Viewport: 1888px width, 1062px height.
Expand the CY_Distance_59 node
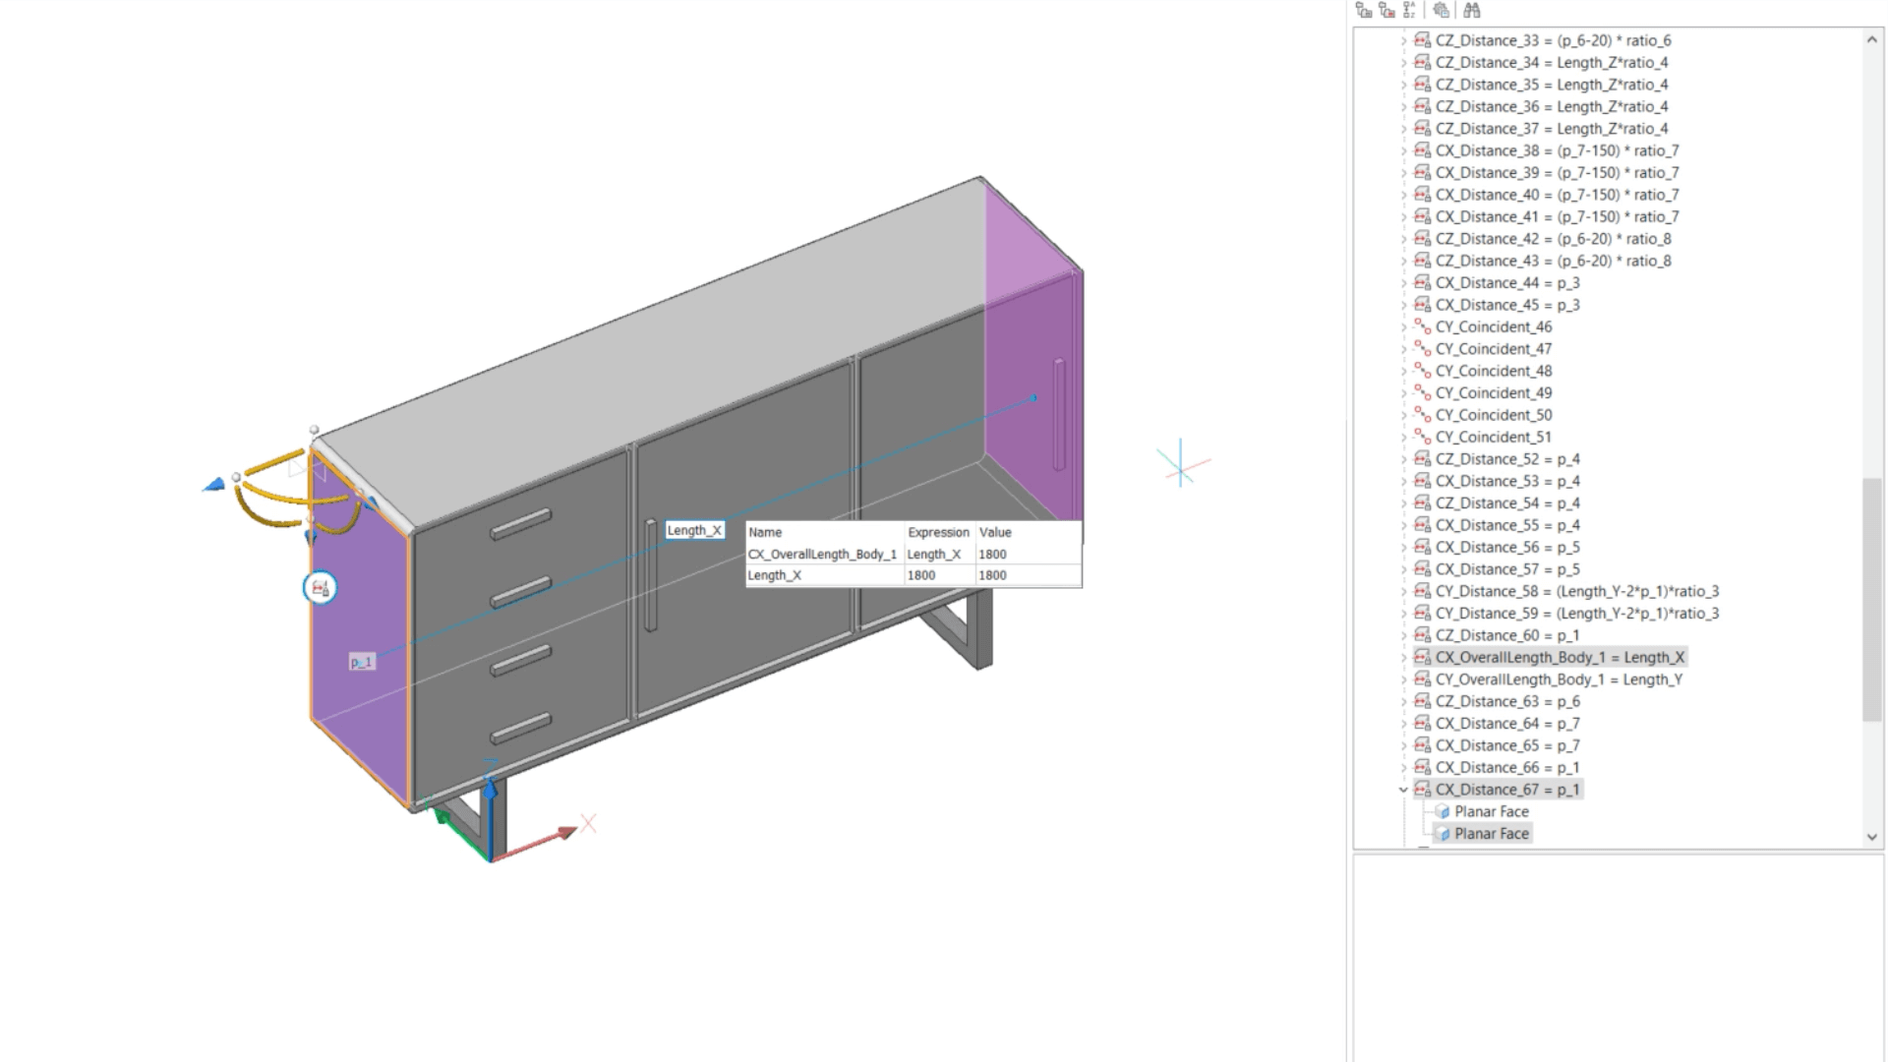1403,614
